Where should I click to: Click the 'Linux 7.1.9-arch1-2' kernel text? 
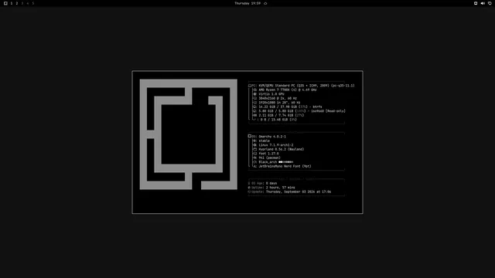[x=276, y=145]
